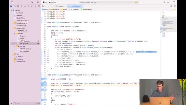Screen dimensions: 186x105
Task: Open editor options lines icon
Action: [171, 6]
